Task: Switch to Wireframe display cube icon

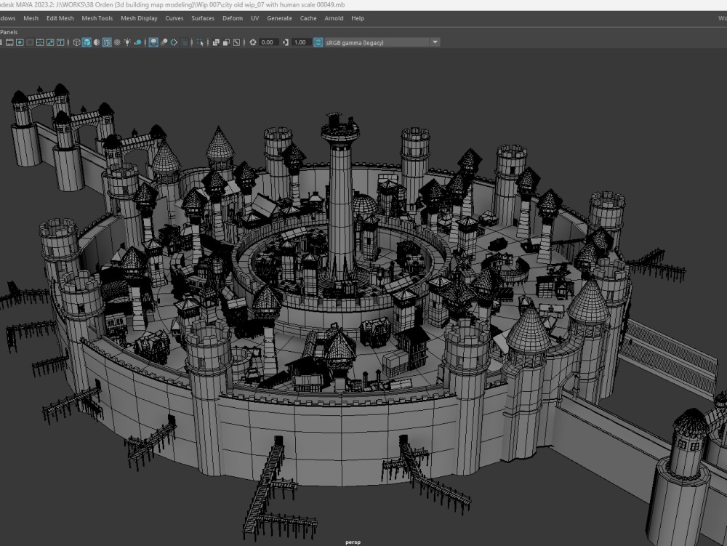Action: [x=77, y=42]
